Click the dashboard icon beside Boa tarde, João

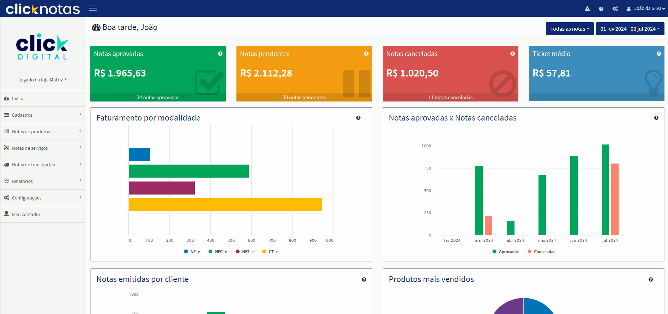pyautogui.click(x=96, y=27)
